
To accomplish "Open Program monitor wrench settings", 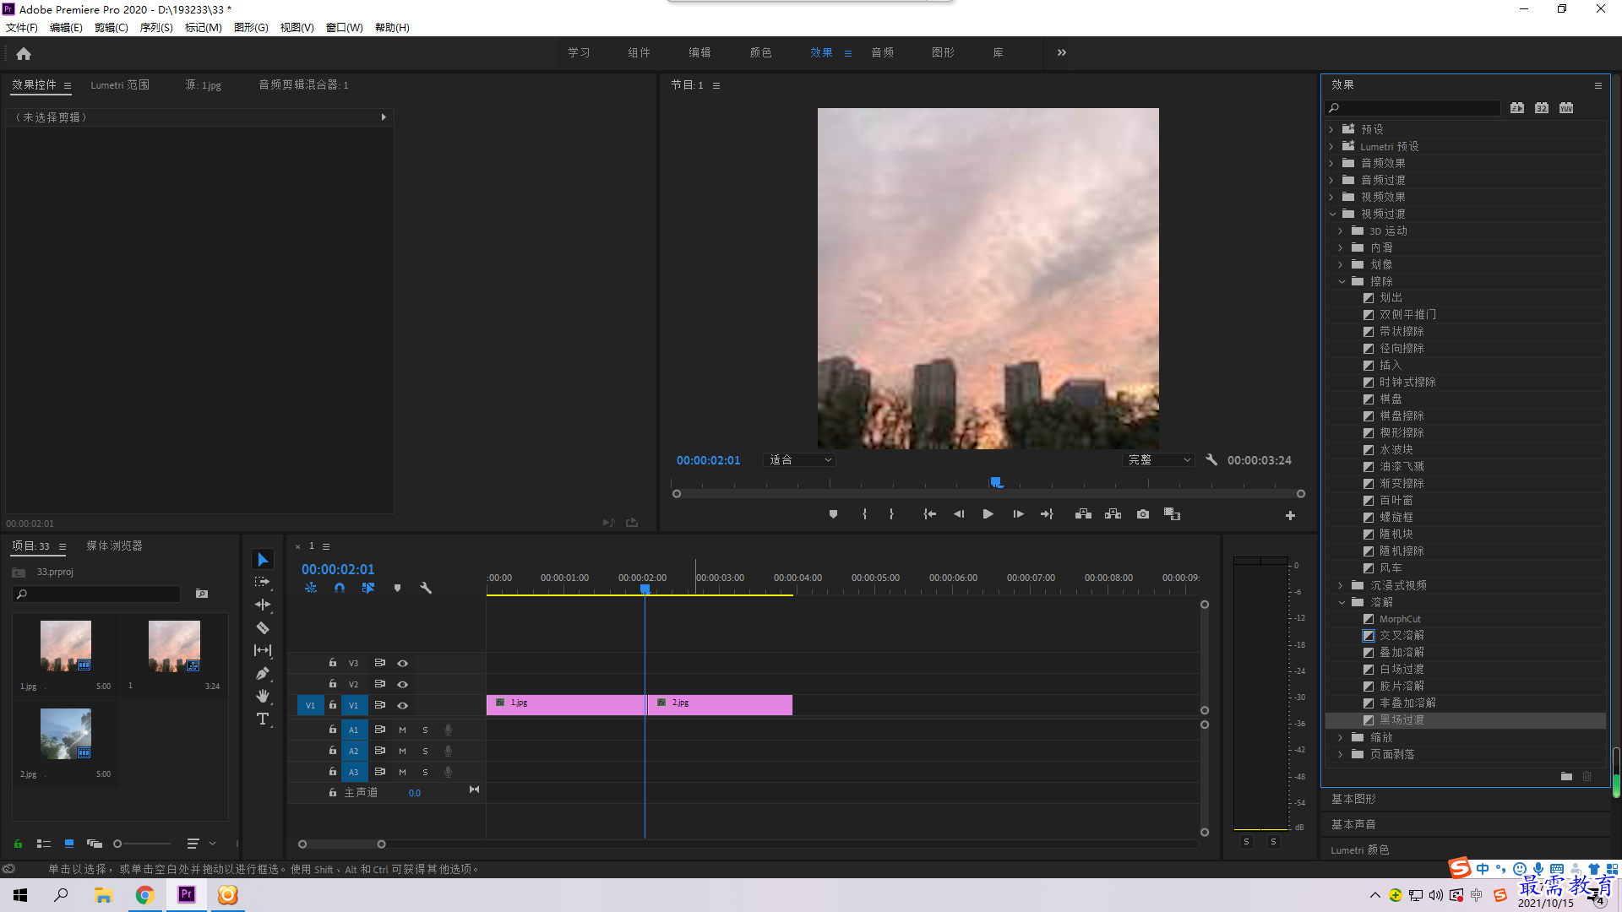I will [1211, 460].
